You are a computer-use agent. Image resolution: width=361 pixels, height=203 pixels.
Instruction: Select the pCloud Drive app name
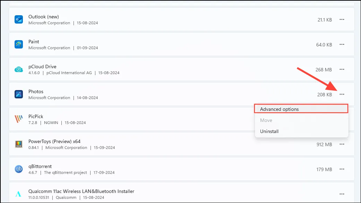(42, 67)
